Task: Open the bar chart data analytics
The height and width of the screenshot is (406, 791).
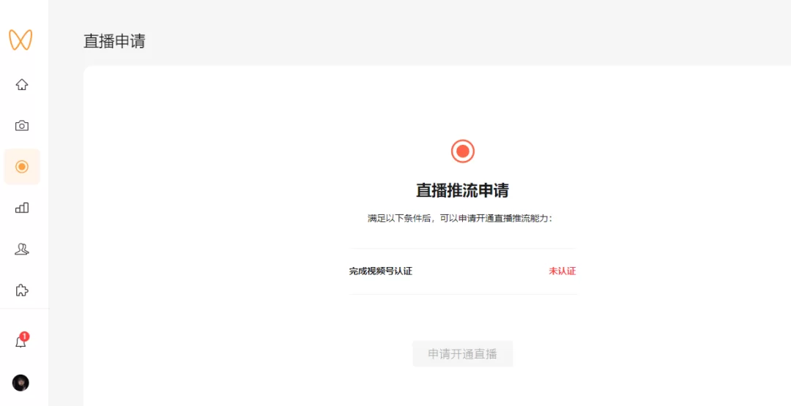Action: coord(22,208)
